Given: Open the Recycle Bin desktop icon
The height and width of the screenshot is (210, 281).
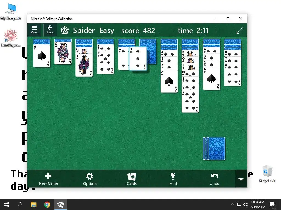Looking at the screenshot, I should [267, 174].
